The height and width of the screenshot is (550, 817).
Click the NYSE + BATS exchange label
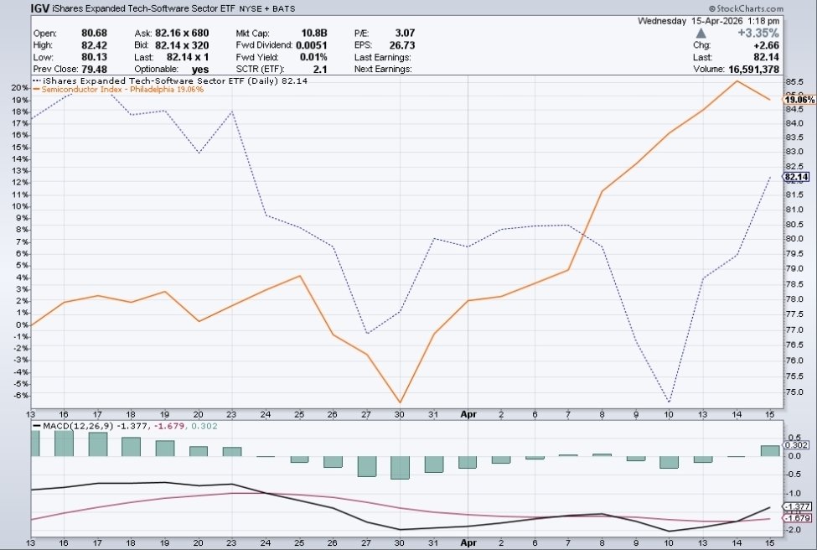[266, 9]
